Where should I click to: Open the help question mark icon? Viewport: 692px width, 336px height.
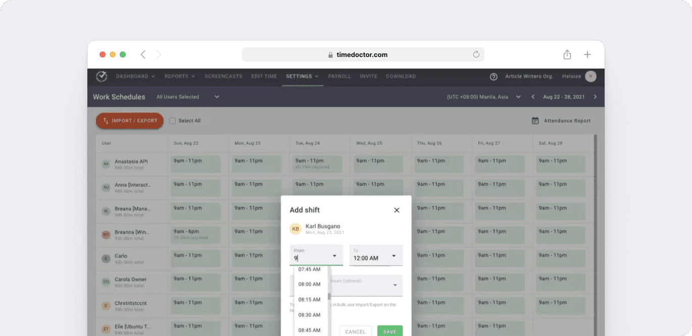pyautogui.click(x=493, y=76)
